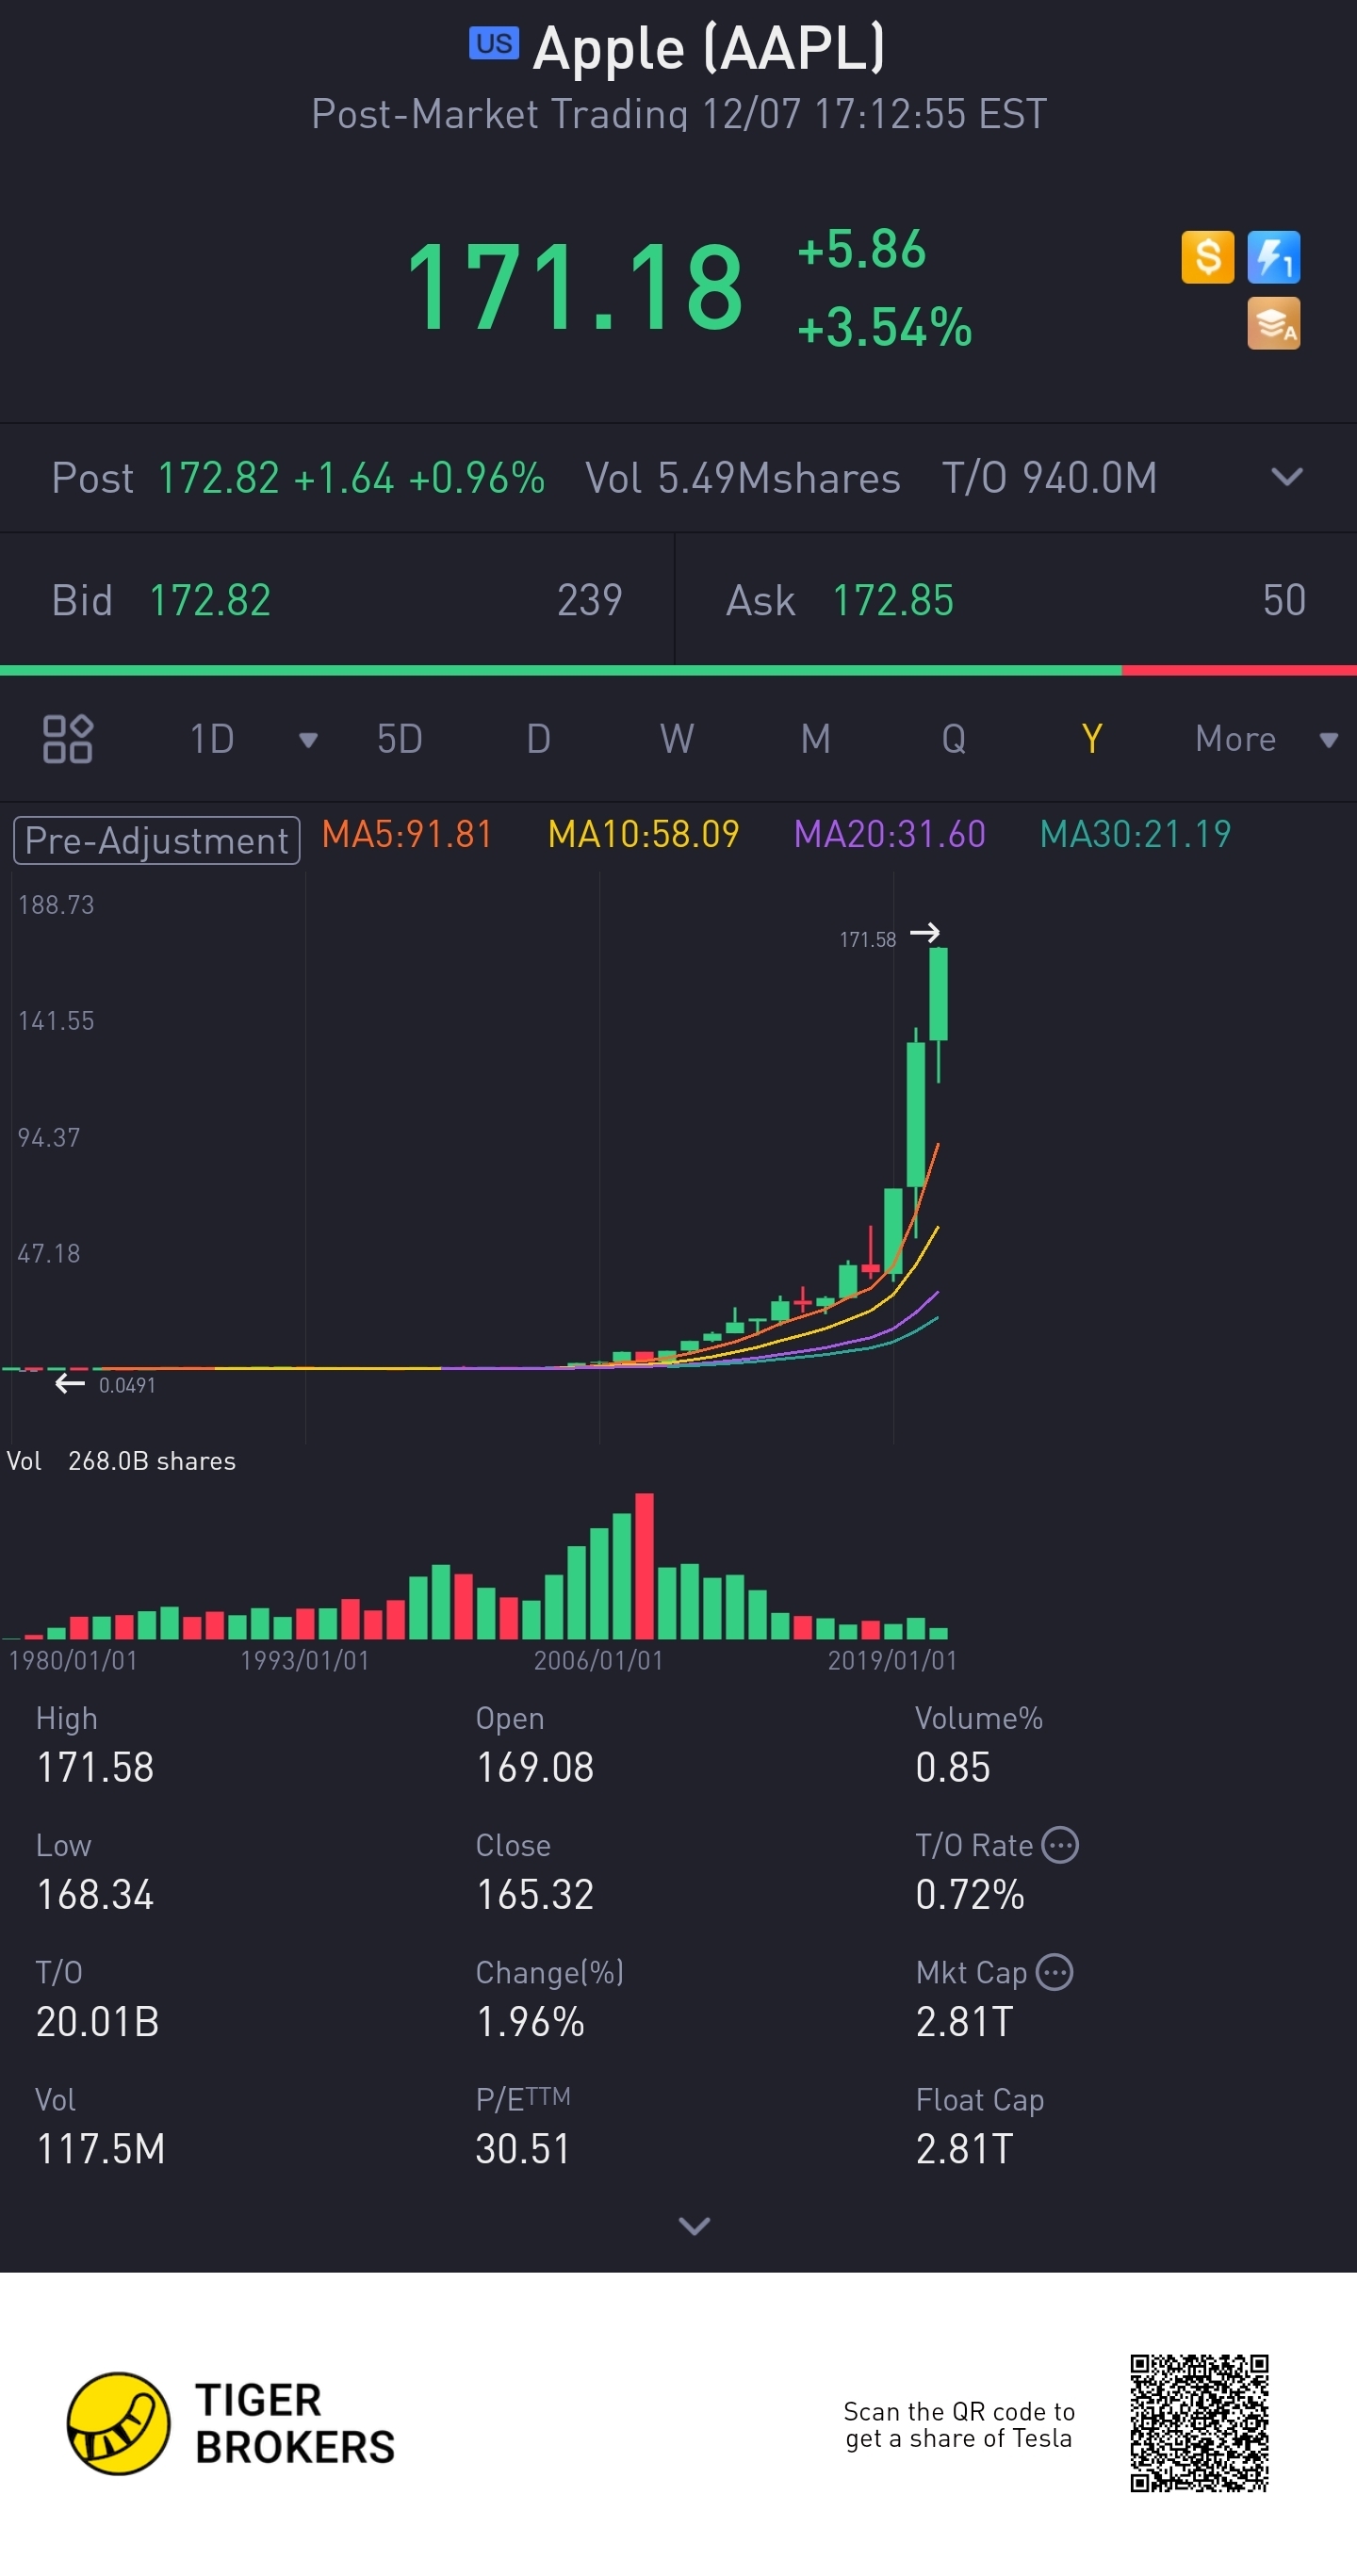Tap the Close value 165.32
The width and height of the screenshot is (1357, 2576).
click(x=535, y=1894)
